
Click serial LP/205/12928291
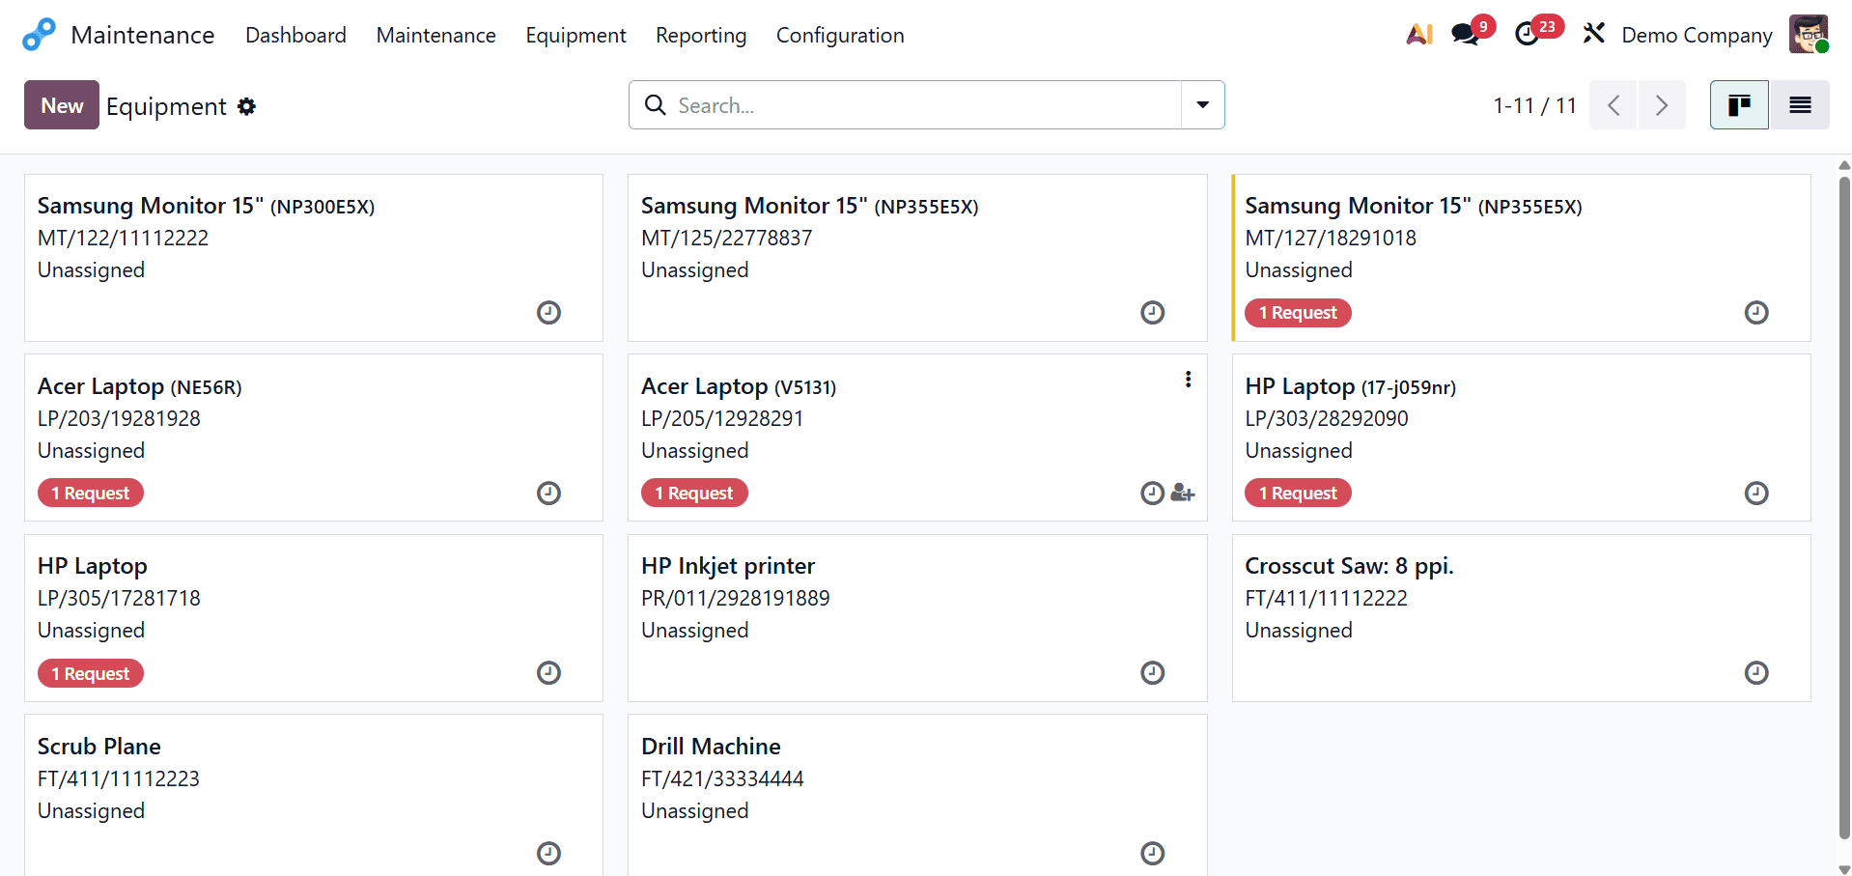click(722, 418)
